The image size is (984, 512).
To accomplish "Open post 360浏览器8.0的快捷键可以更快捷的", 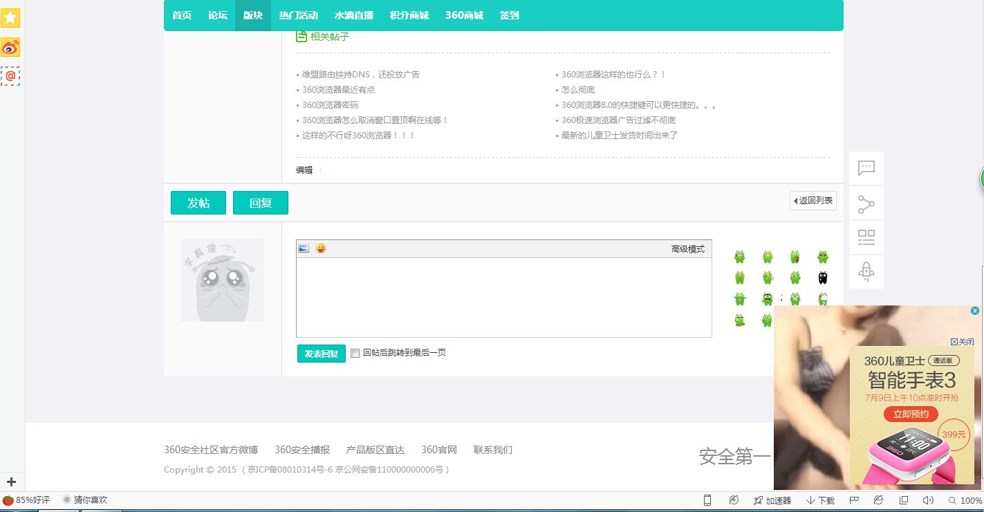I will [638, 104].
